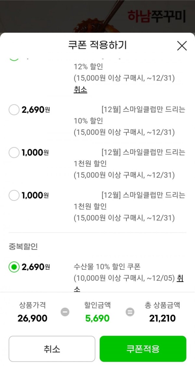Select the partially hidden 12% 할인 radio

(x=14, y=58)
